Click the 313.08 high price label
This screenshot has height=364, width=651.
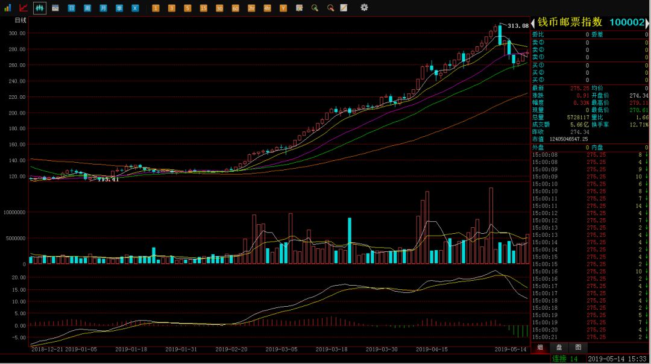pos(518,26)
